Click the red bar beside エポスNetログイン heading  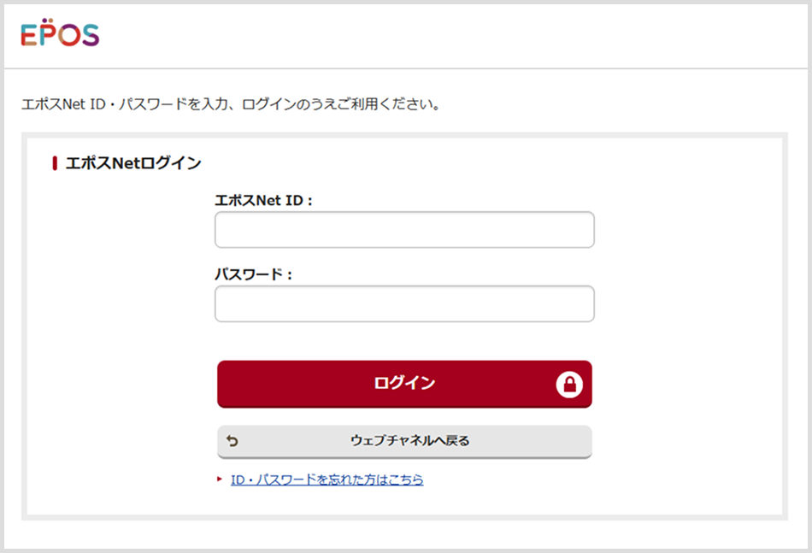point(55,162)
